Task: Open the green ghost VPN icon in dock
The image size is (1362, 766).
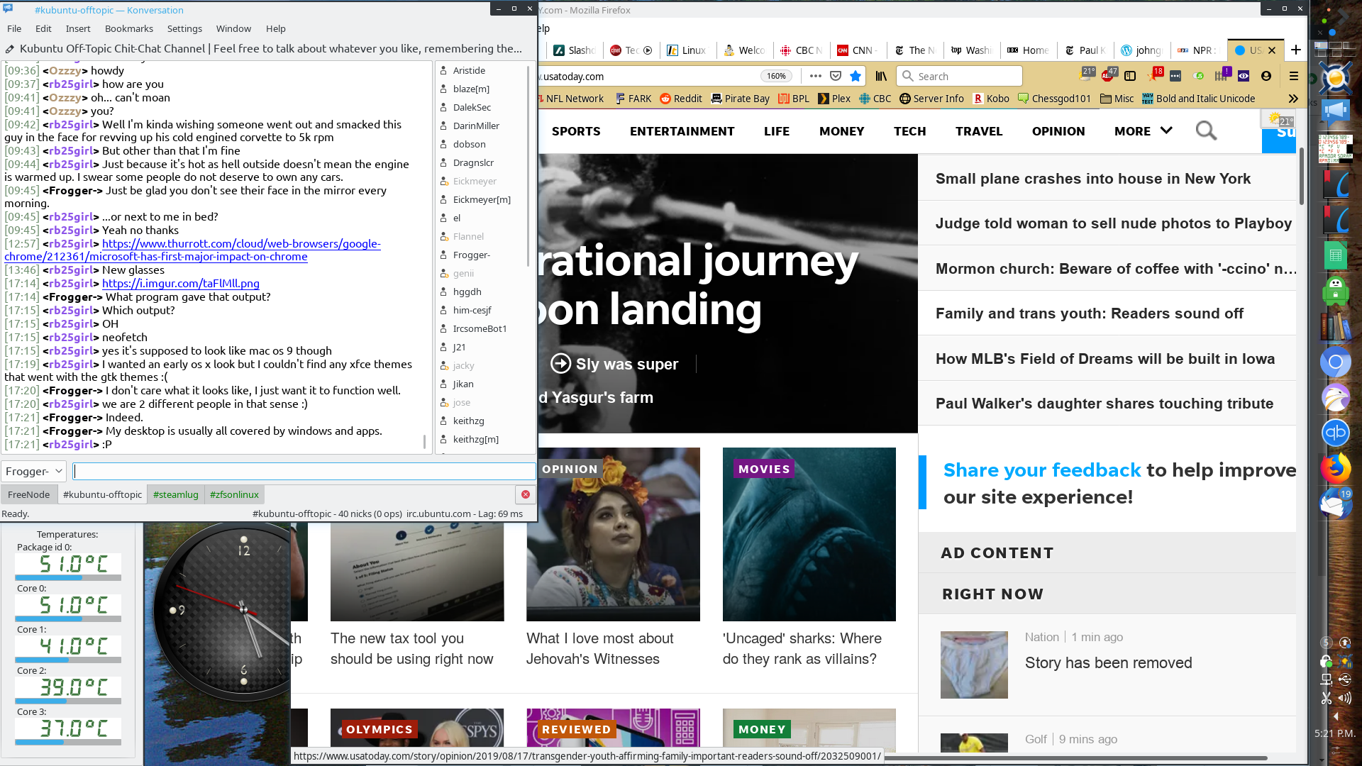Action: click(1336, 290)
